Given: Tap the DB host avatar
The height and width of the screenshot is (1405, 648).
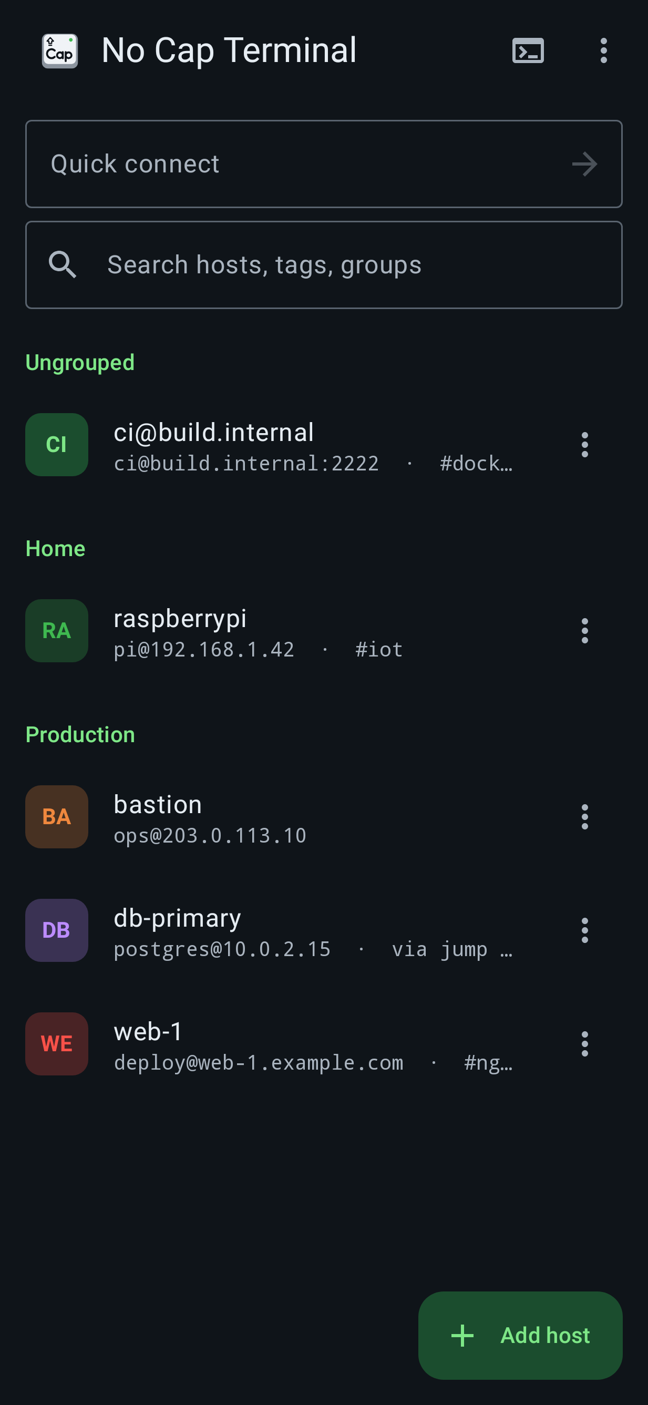Looking at the screenshot, I should 57,930.
